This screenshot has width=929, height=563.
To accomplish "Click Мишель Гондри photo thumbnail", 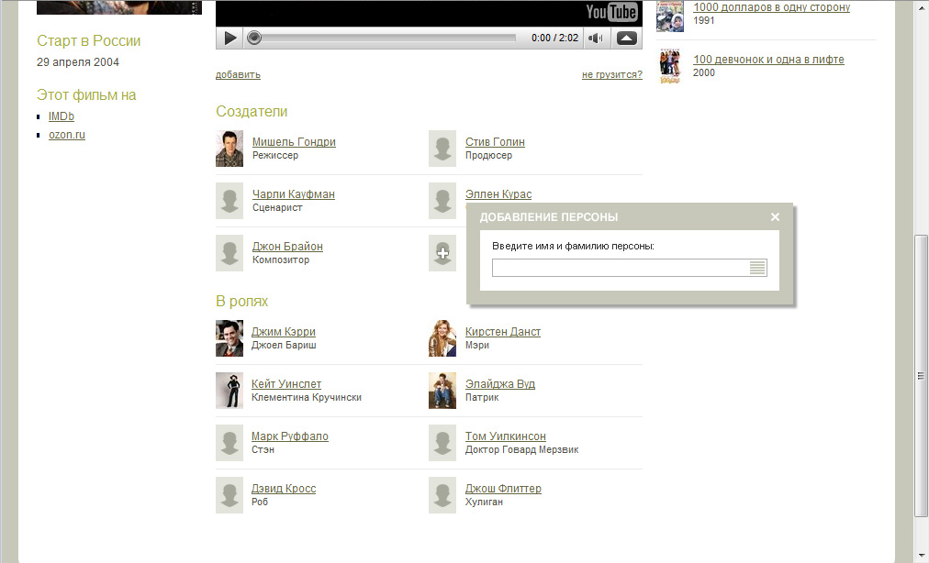I will pyautogui.click(x=229, y=149).
